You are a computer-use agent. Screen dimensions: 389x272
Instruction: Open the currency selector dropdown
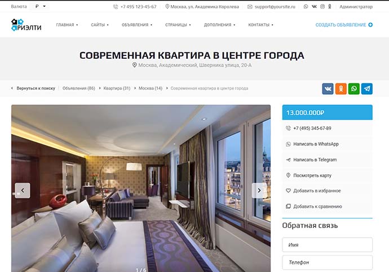[39, 6]
